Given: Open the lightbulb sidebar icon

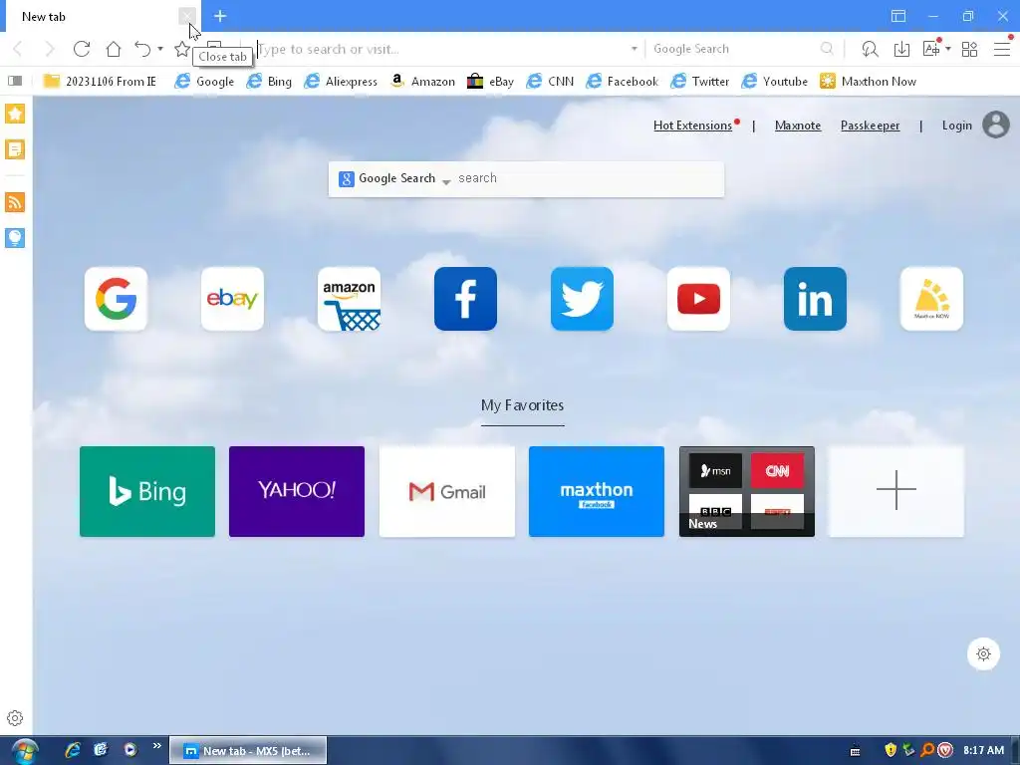Looking at the screenshot, I should coord(15,238).
